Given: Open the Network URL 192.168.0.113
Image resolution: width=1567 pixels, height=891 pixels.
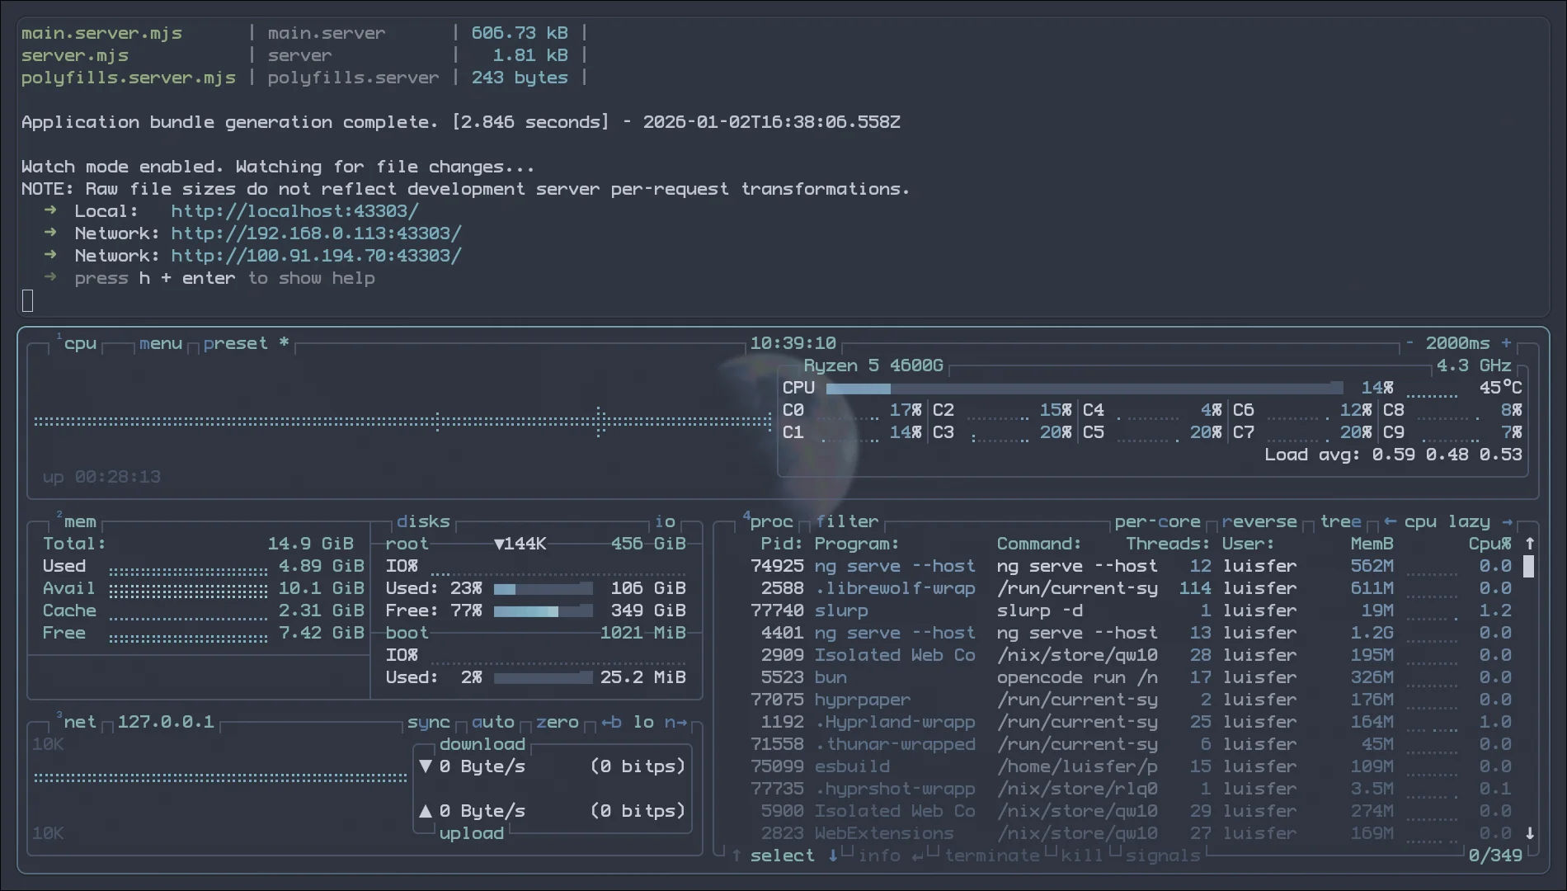Looking at the screenshot, I should coord(315,233).
